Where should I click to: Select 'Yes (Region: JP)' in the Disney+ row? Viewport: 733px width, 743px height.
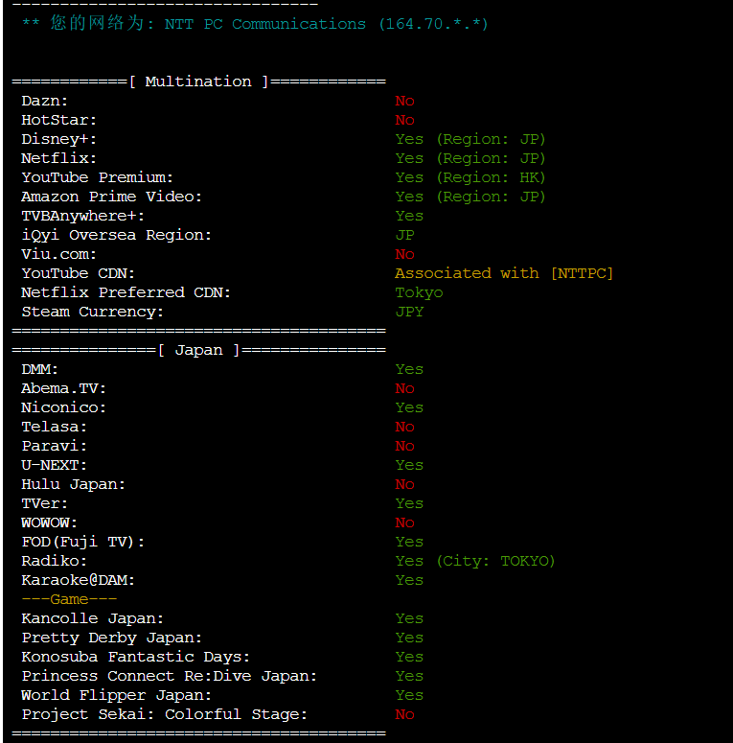pos(470,139)
